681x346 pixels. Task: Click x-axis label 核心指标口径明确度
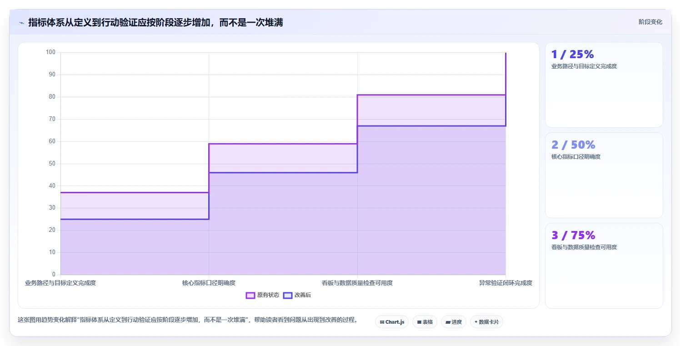click(x=209, y=283)
